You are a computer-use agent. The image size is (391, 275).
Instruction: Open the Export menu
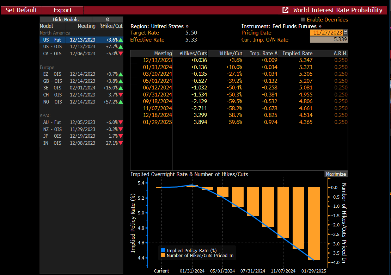point(63,10)
